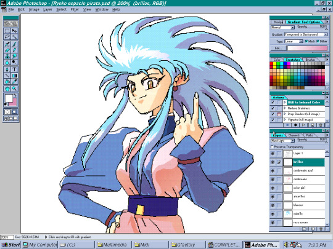Uncheck the Dither option
The height and width of the screenshot is (249, 333).
click(x=318, y=41)
